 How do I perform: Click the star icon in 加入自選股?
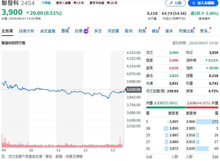[x=194, y=3]
